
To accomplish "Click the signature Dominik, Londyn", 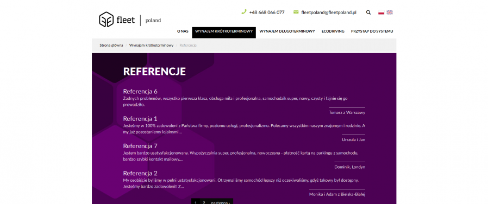I will pos(350,167).
